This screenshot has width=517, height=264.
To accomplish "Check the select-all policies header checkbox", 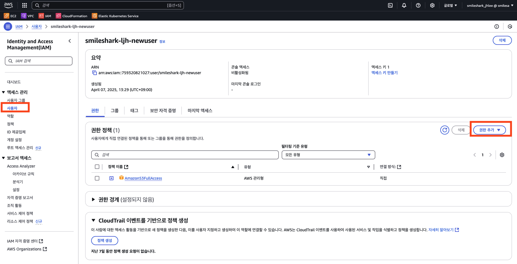I will [x=97, y=167].
